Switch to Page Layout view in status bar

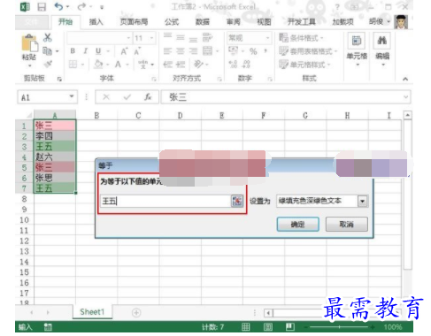(268, 326)
